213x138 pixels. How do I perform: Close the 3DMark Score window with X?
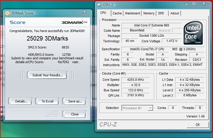point(84,12)
